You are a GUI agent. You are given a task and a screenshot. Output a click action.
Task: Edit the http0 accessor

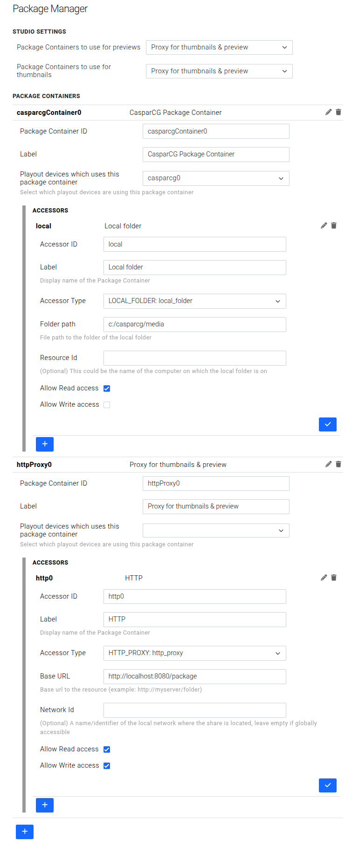coord(324,578)
